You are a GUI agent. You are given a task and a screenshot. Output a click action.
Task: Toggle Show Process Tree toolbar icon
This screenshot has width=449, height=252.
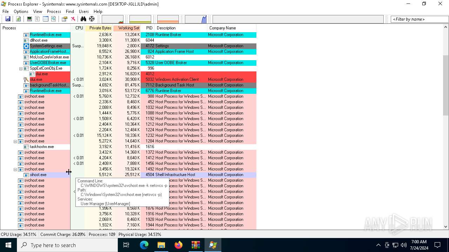tap(38, 19)
